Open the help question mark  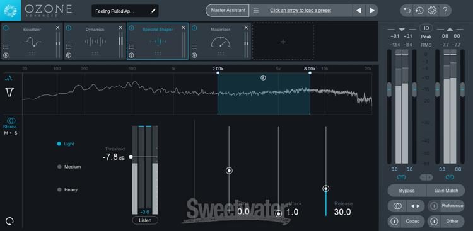tap(445, 11)
